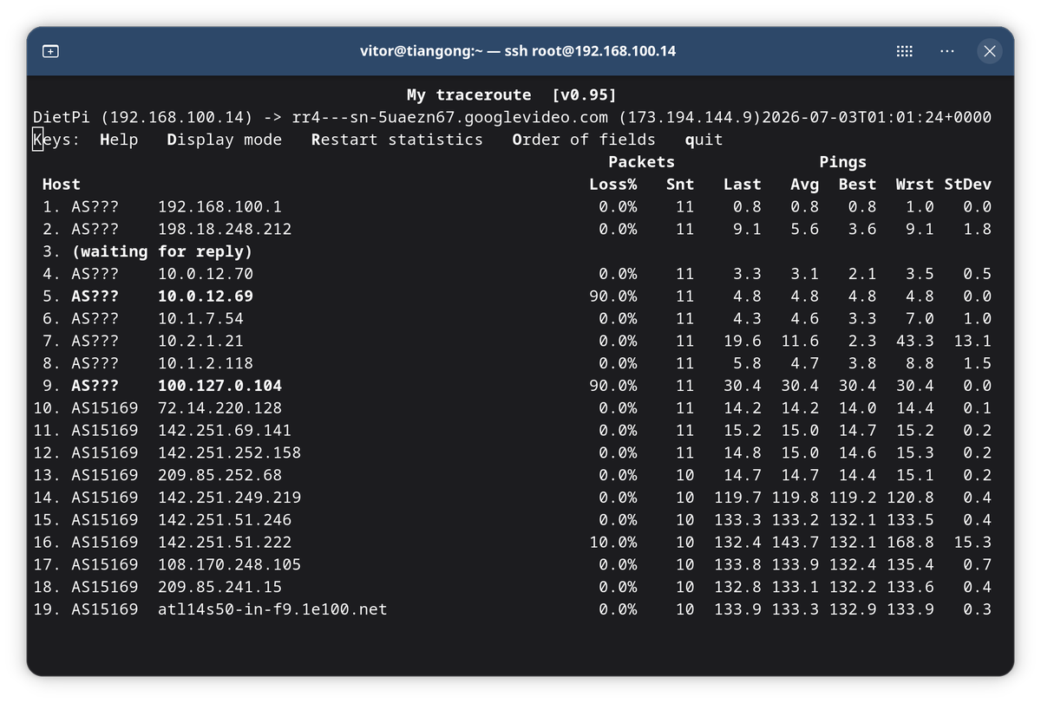Image resolution: width=1041 pixels, height=703 pixels.
Task: Select the Display mode option
Action: 225,140
